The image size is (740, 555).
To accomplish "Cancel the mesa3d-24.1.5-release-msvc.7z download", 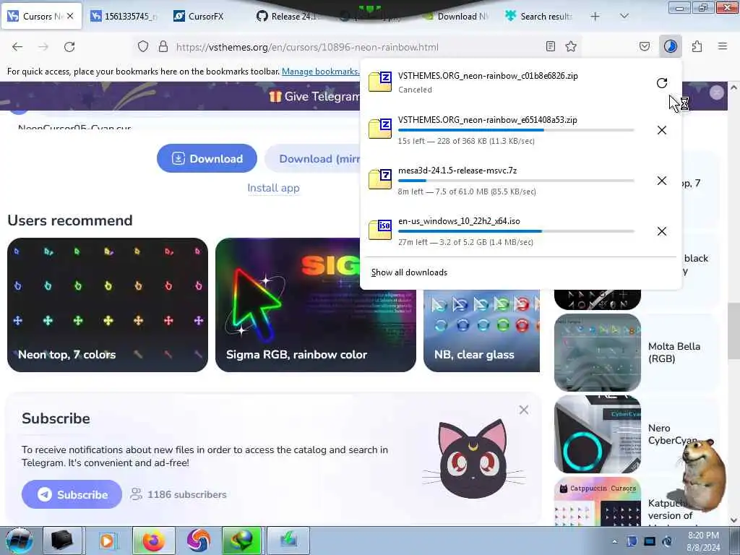I will (662, 181).
